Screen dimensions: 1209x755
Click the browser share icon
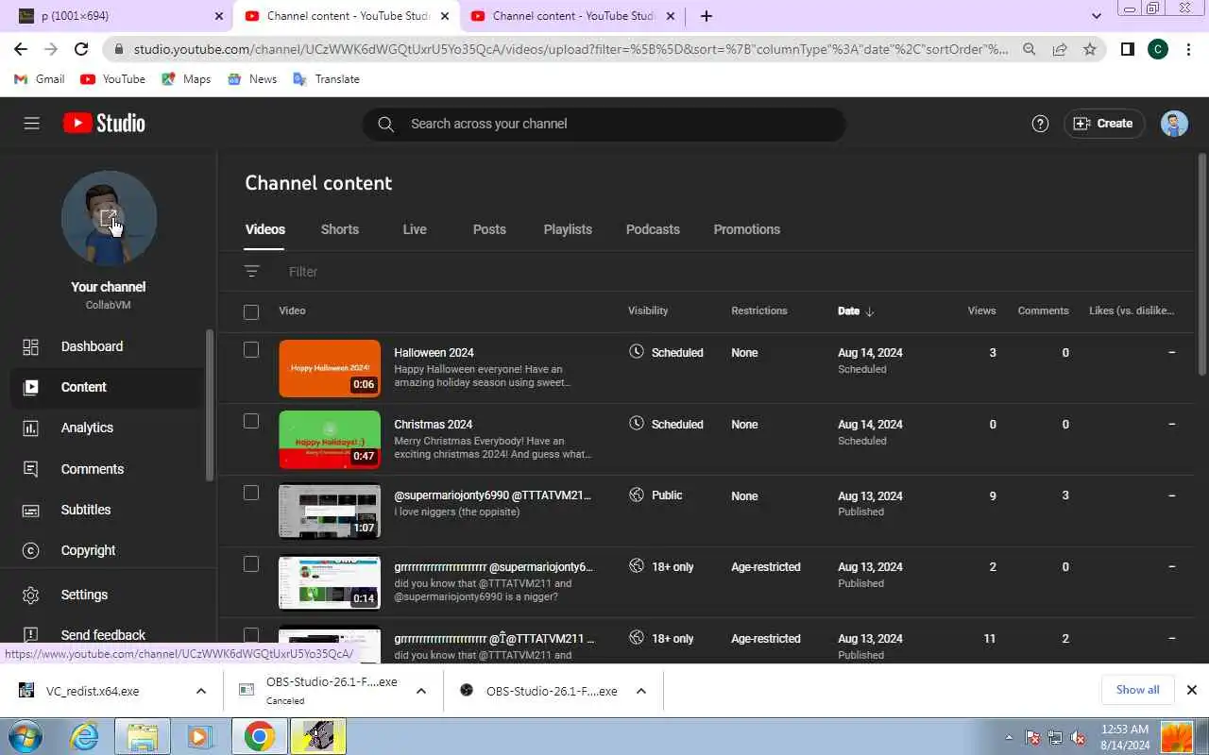click(x=1060, y=49)
